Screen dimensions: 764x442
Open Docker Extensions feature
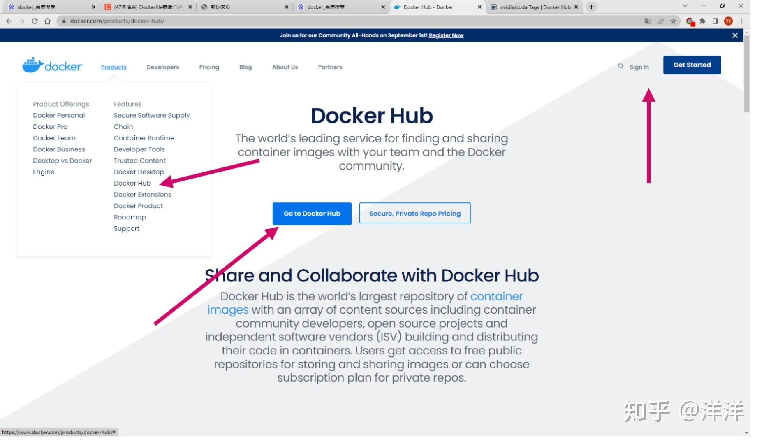pyautogui.click(x=143, y=195)
